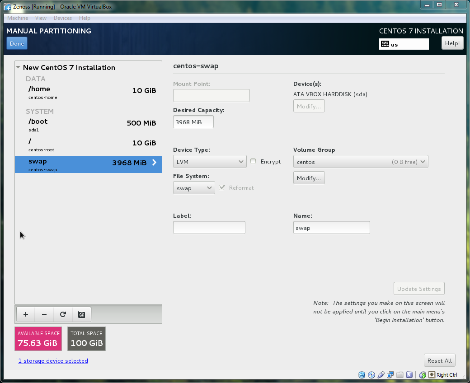Open the Volume Group centos dropdown
Screen dimensions: 470x383
pyautogui.click(x=360, y=162)
